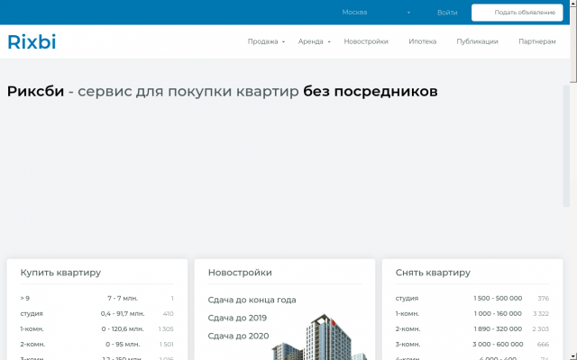Click the Подать объявление button

(517, 13)
